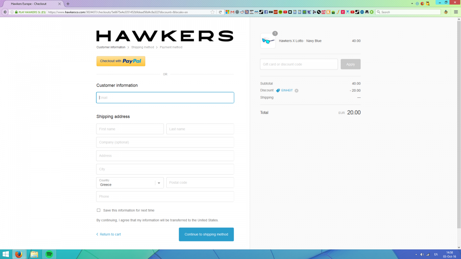Open the volume control in system tray
This screenshot has height=259, width=461.
(422, 254)
